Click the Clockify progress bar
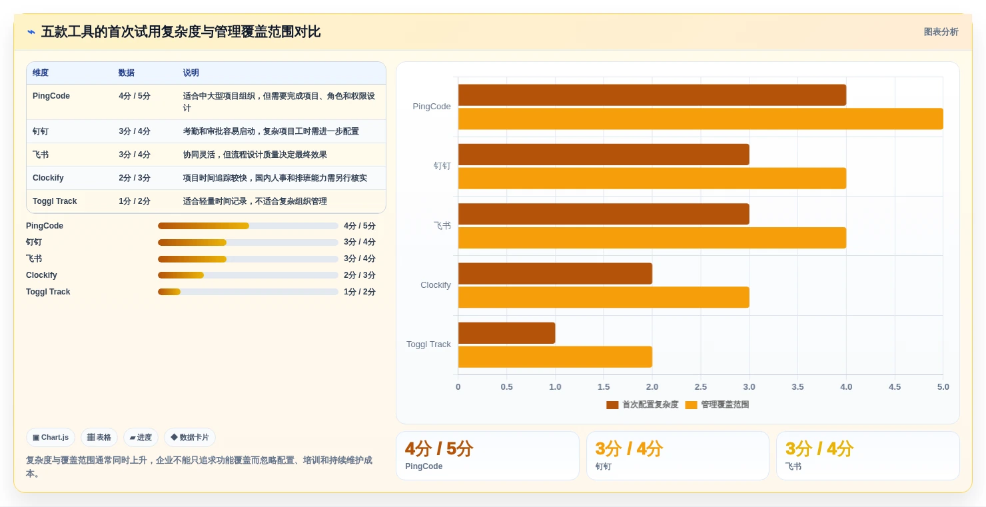Image resolution: width=986 pixels, height=507 pixels. tap(248, 275)
